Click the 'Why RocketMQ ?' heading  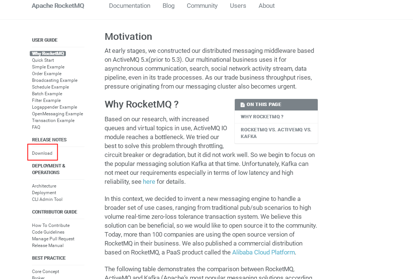pos(141,104)
